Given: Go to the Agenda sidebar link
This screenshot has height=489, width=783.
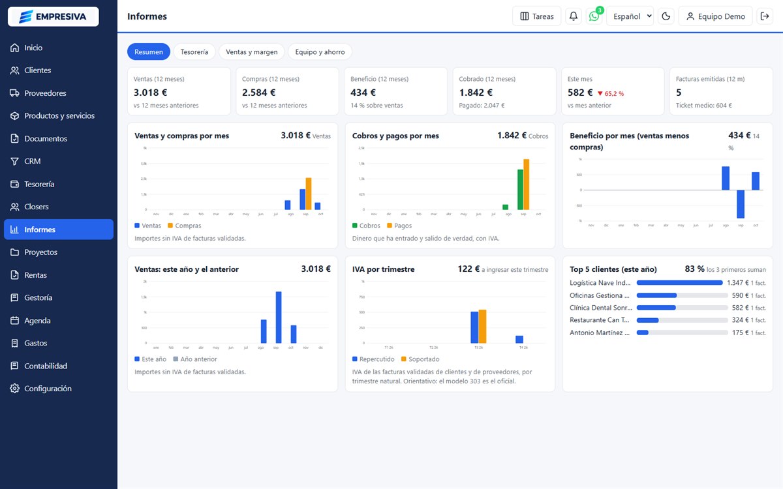Looking at the screenshot, I should pos(59,320).
